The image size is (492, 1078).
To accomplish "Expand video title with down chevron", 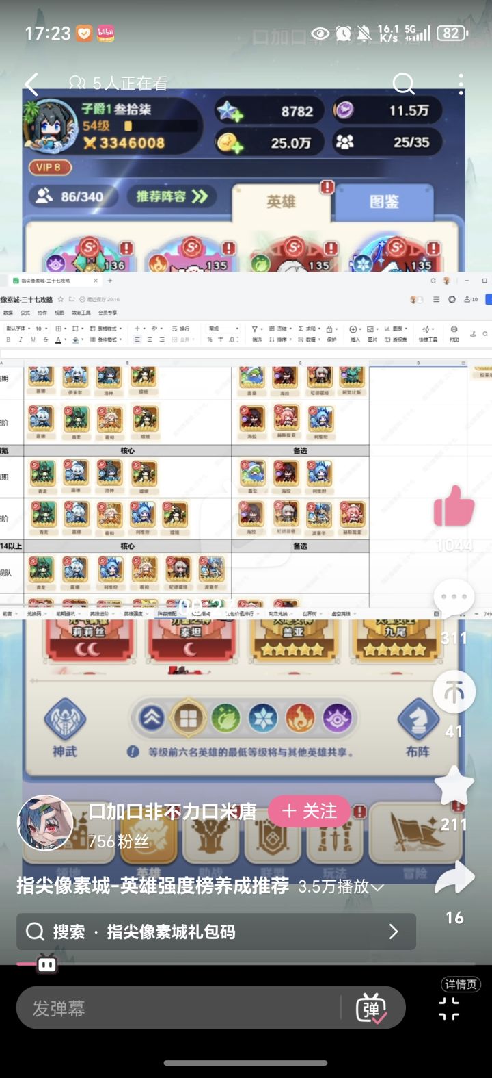I will tap(377, 887).
